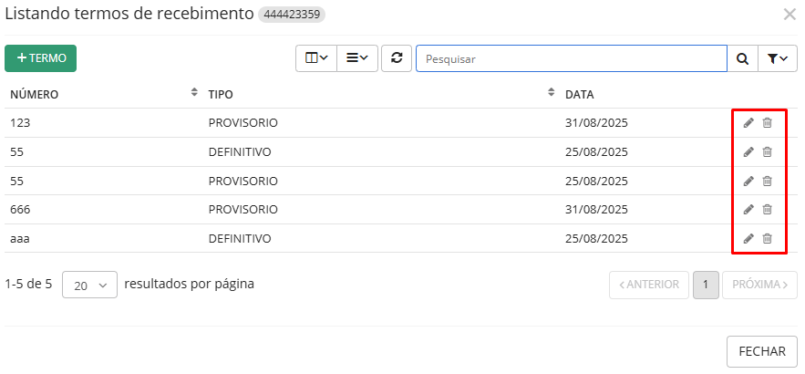Delete term 55 of type DEFINITIVO
Screen dimensions: 805x374
pyautogui.click(x=767, y=152)
